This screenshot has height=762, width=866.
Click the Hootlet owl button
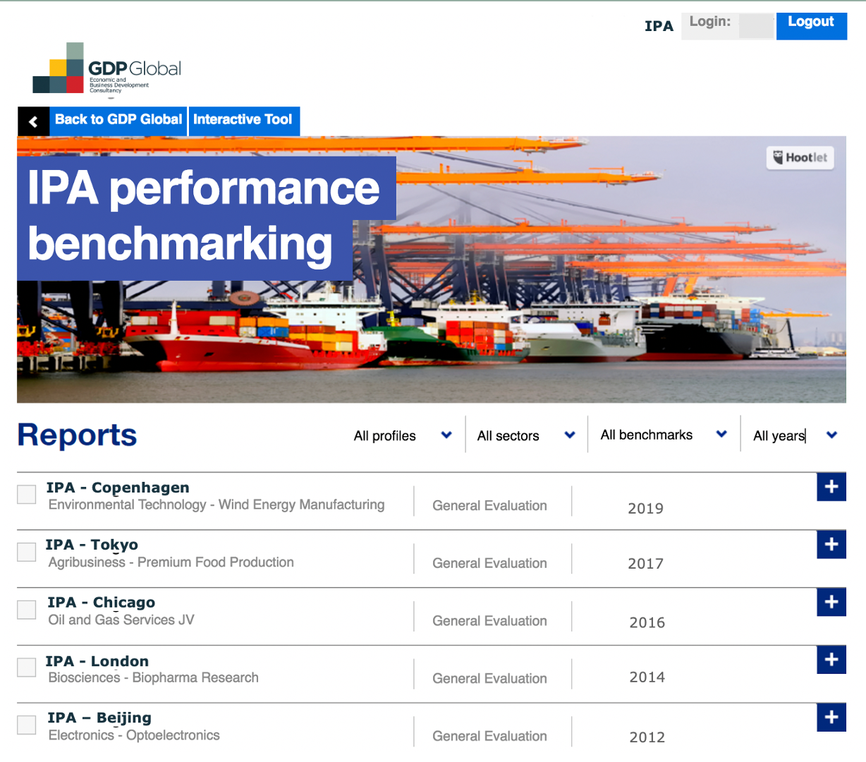(x=800, y=157)
